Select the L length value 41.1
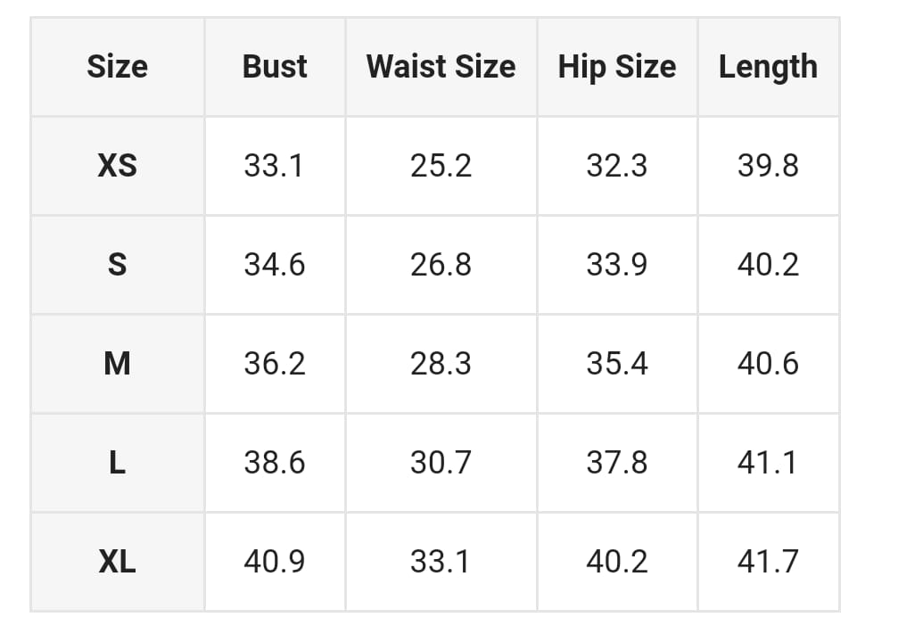The image size is (898, 634). click(768, 463)
